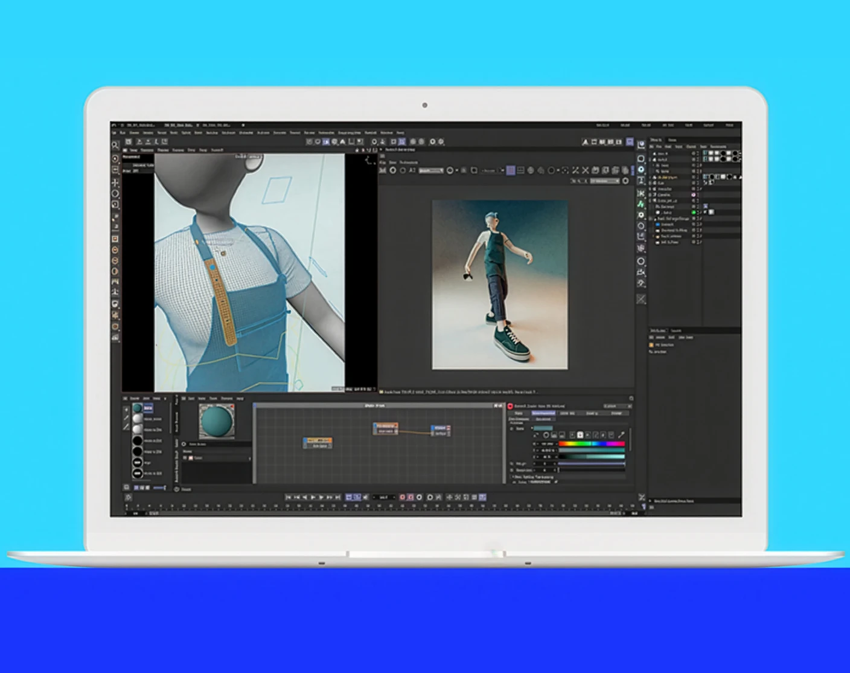The width and height of the screenshot is (850, 673).
Task: Click the green spline icon in vertical palette
Action: [641, 204]
